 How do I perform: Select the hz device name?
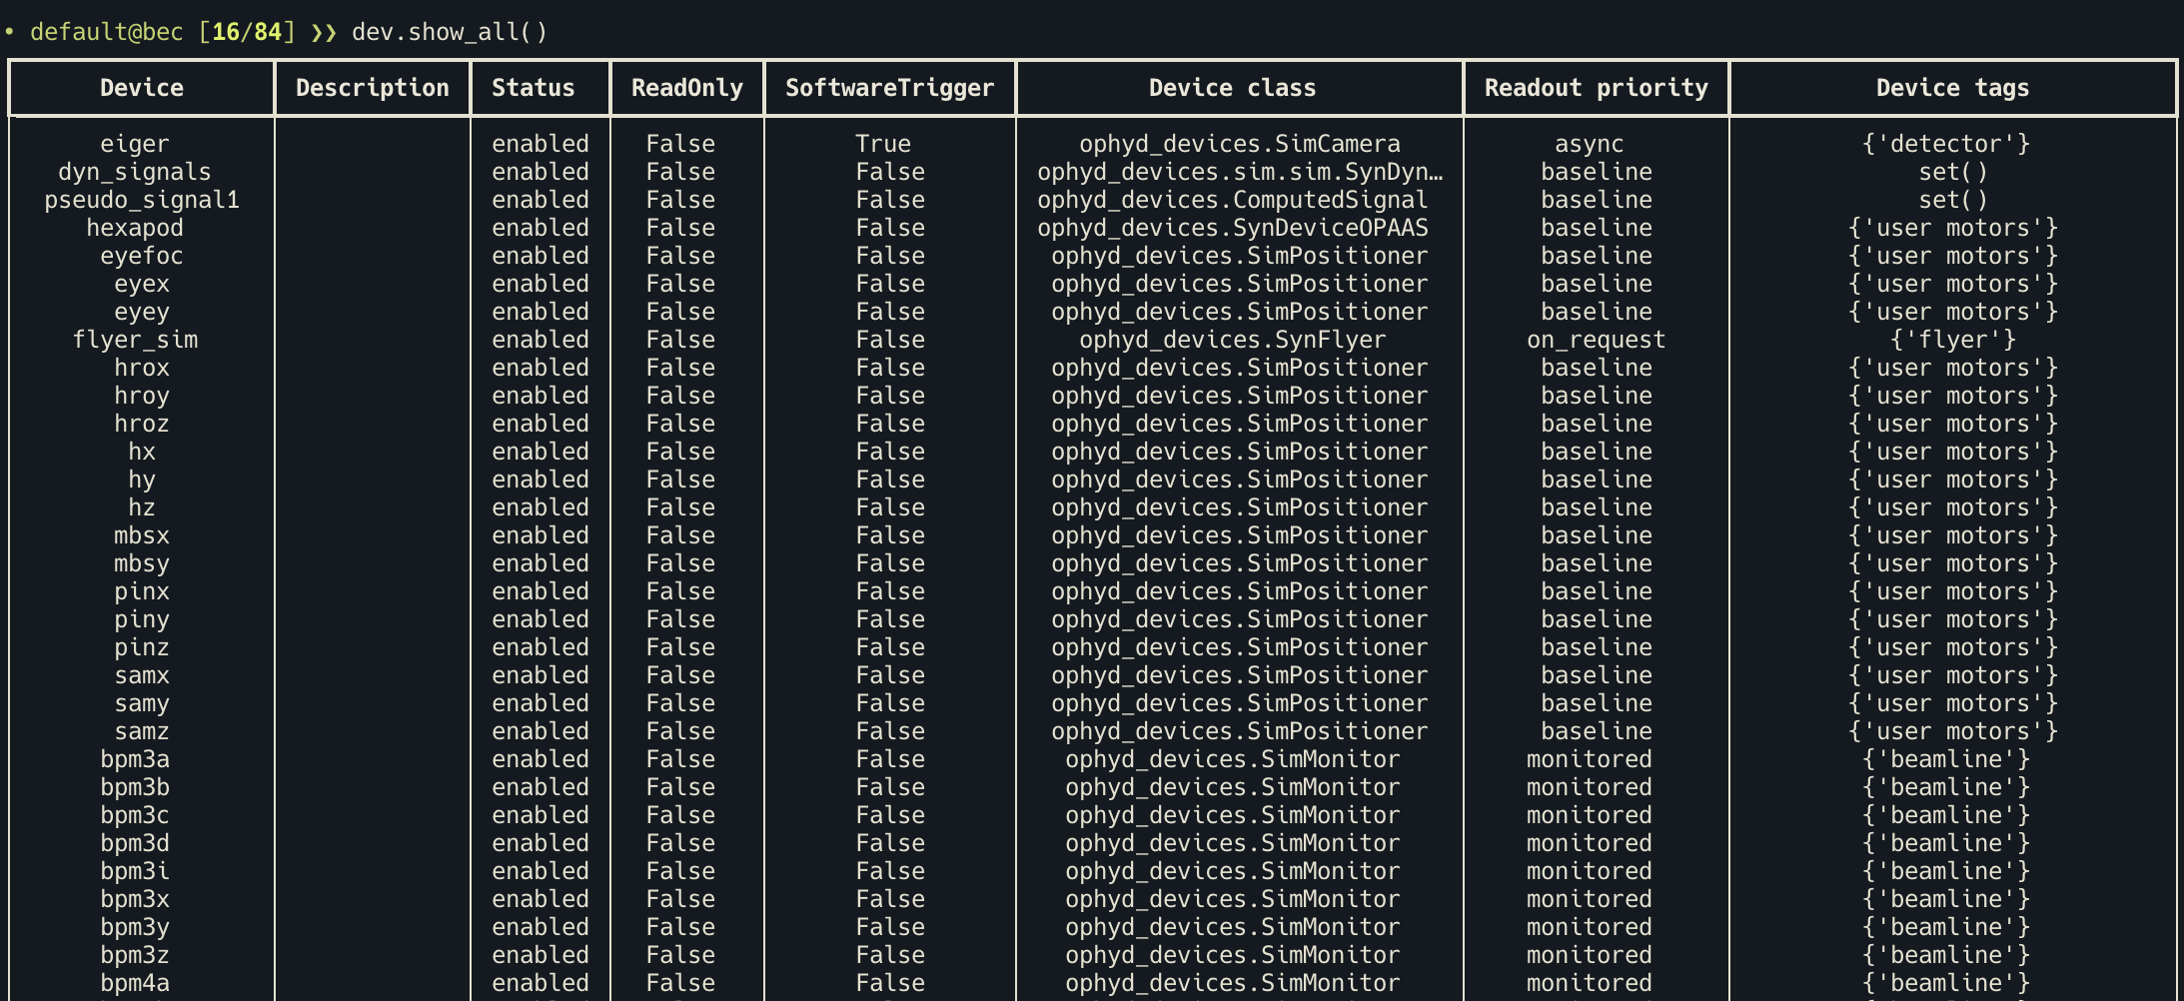[x=142, y=507]
